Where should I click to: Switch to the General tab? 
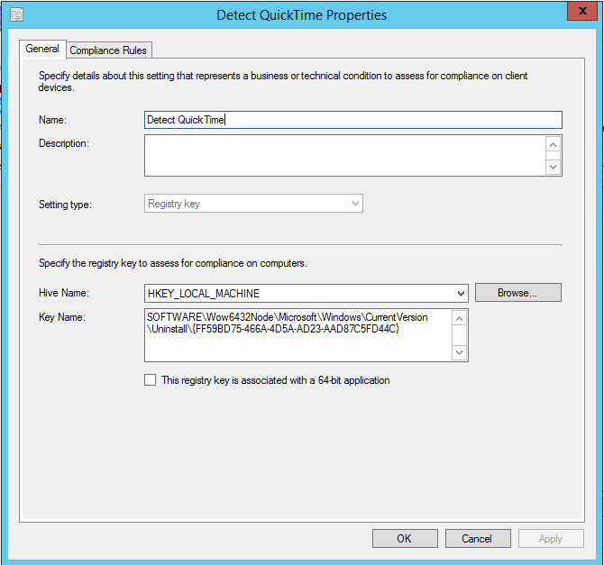coord(42,49)
